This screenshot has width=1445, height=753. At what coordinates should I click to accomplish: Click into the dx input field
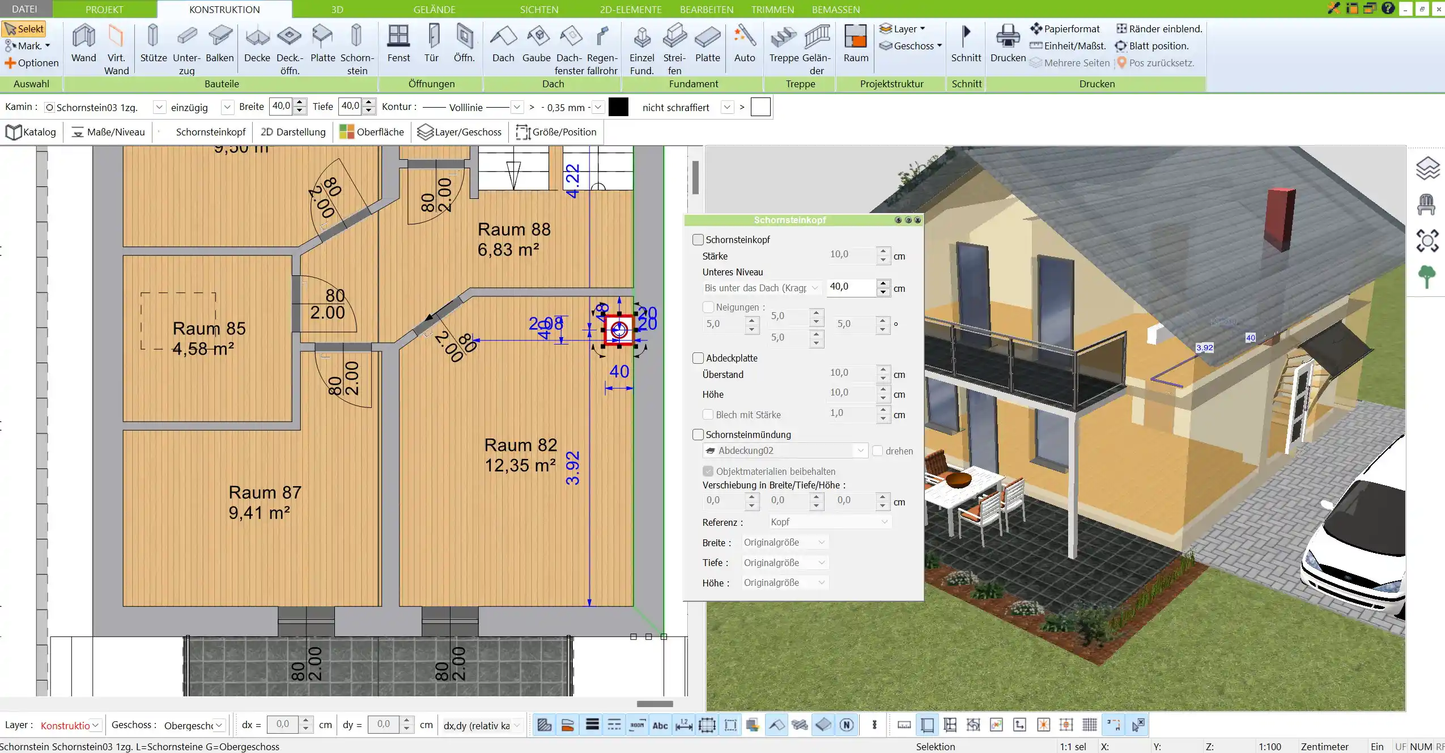(x=286, y=725)
